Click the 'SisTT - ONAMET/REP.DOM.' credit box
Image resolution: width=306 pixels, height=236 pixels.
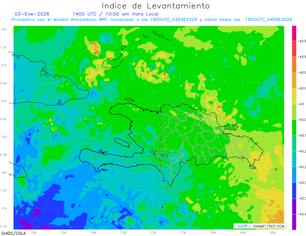260,226
